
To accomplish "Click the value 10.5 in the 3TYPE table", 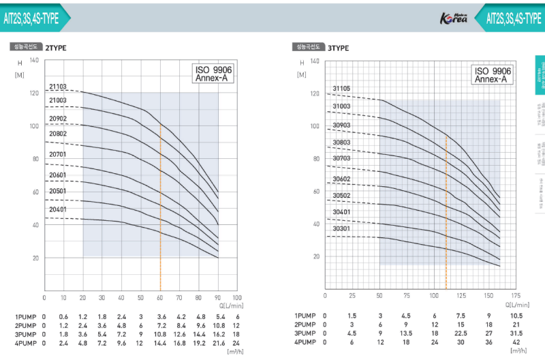I will click(516, 316).
